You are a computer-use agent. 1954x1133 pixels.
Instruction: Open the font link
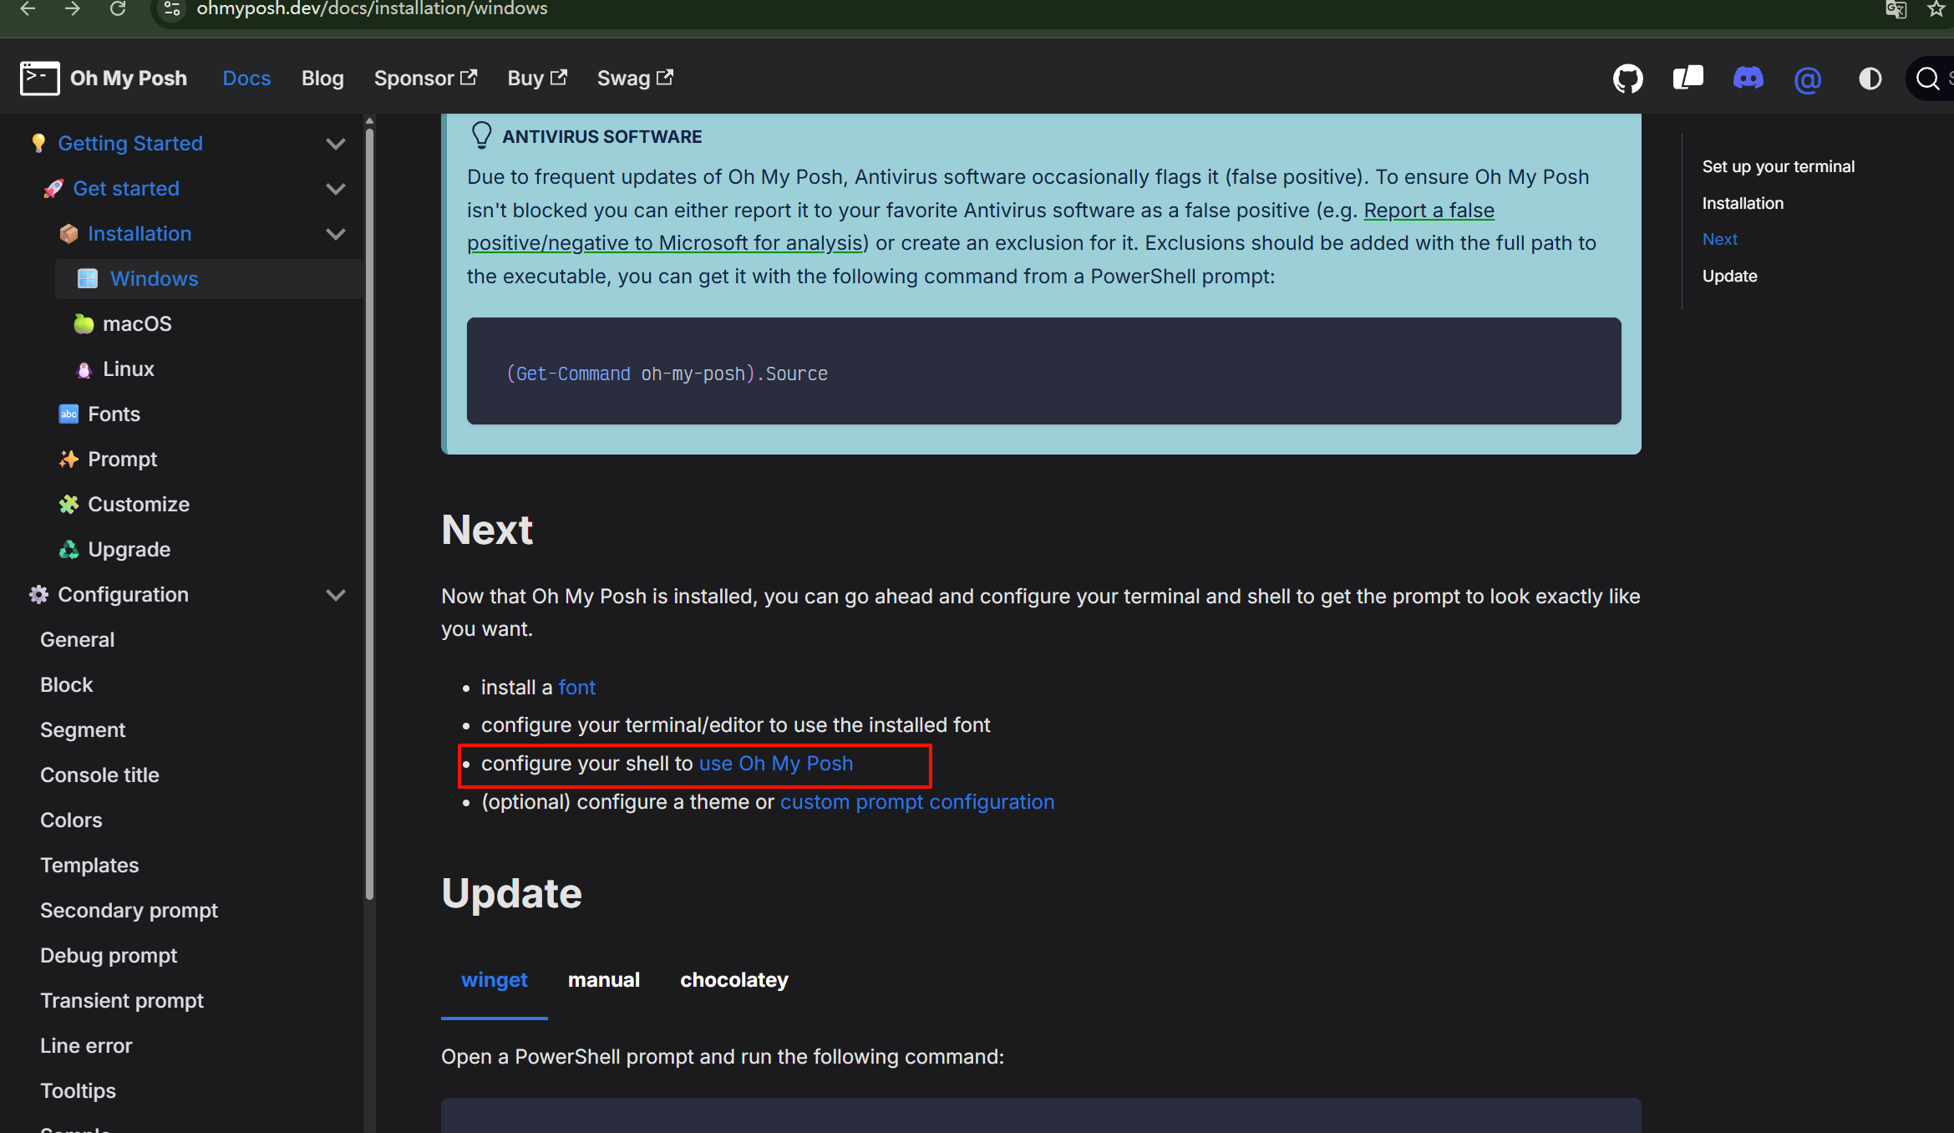pyautogui.click(x=576, y=688)
